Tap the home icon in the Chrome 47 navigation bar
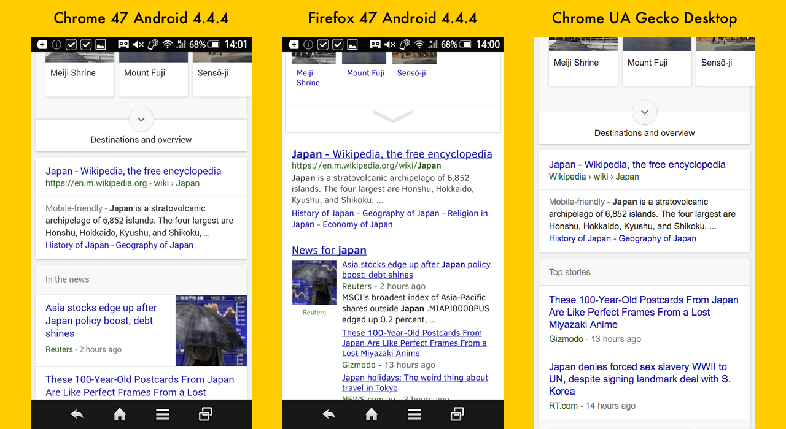Screen dimensions: 786x429 point(120,415)
